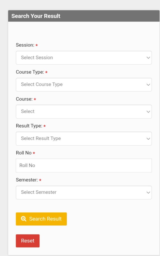Click the magnifier icon on Search Result button
This screenshot has width=160, height=256.
click(23, 219)
